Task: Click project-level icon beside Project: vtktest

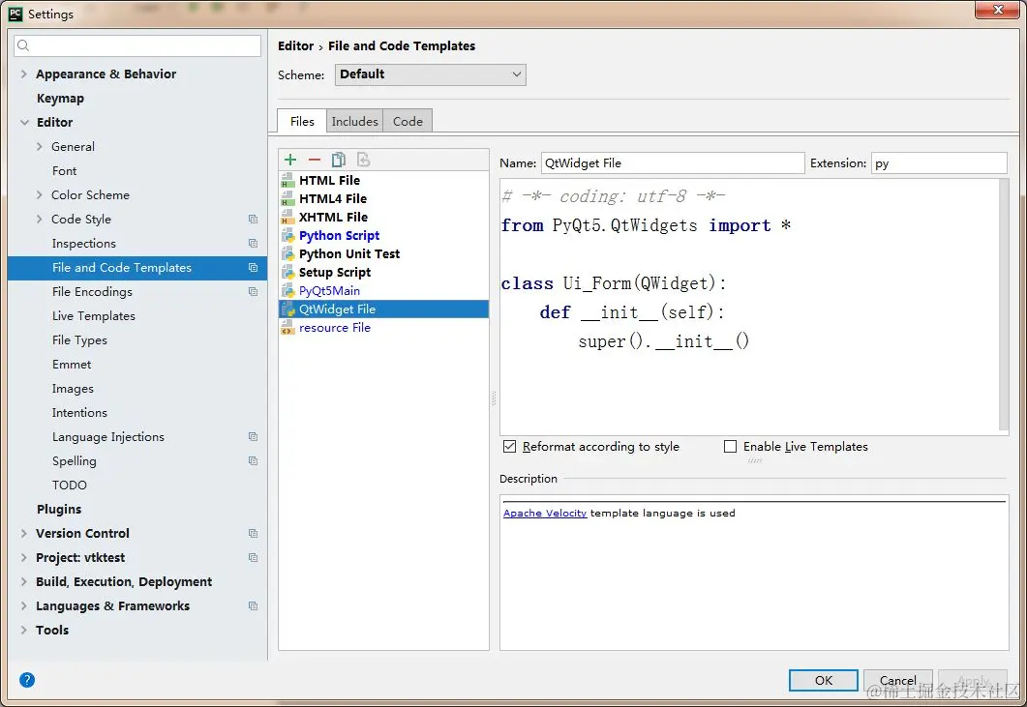Action: (x=253, y=558)
